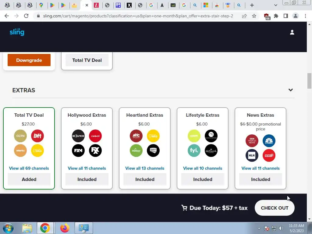
Task: Click the Hallmark channel logo
Action: (211, 151)
